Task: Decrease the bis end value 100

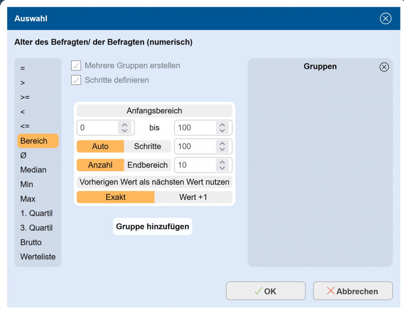Action: (222, 130)
